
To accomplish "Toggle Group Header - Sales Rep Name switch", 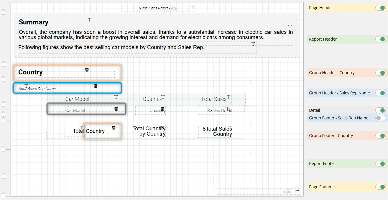I will (380, 93).
